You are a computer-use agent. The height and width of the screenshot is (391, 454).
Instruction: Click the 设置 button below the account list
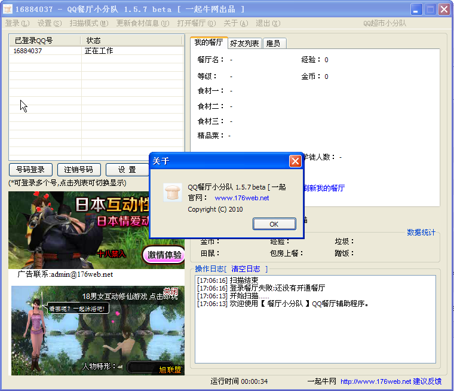(127, 170)
